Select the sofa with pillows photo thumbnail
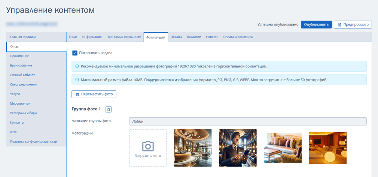 tap(283, 148)
